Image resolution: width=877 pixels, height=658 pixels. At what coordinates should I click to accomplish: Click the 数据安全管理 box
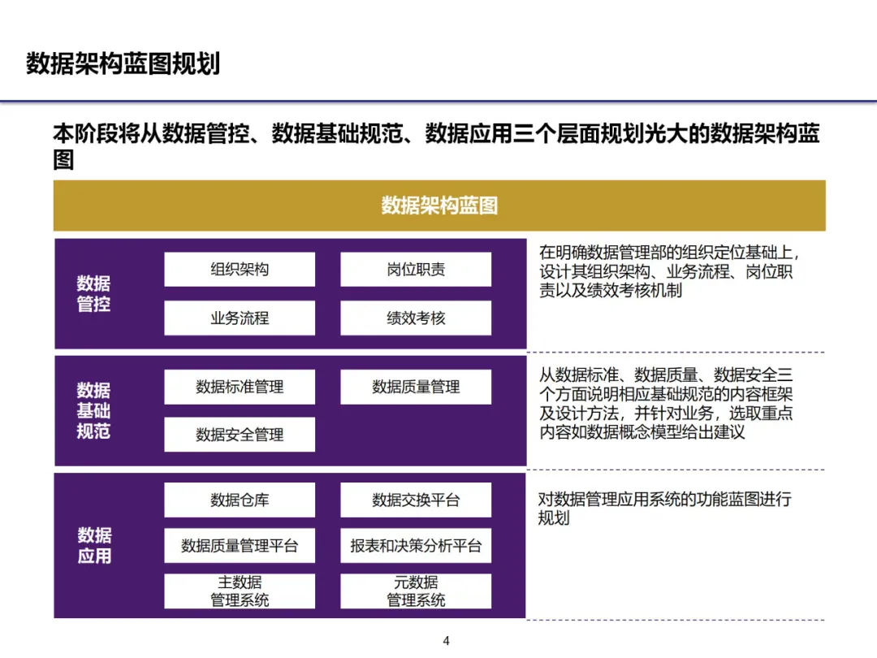coord(240,434)
